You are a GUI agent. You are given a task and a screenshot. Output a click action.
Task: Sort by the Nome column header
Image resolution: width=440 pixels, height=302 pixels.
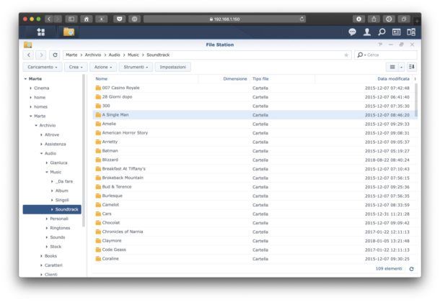pos(146,79)
